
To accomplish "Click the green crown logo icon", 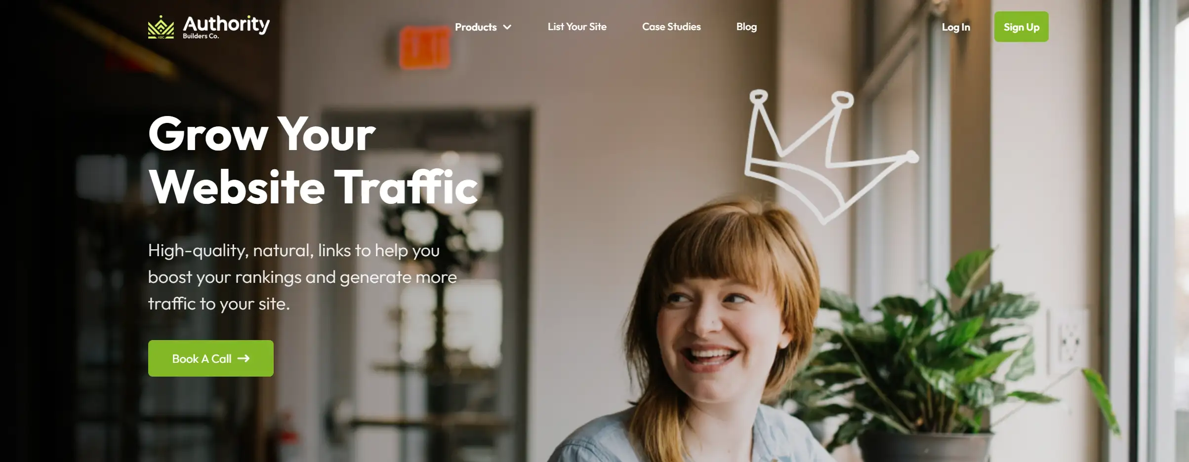I will (x=161, y=27).
